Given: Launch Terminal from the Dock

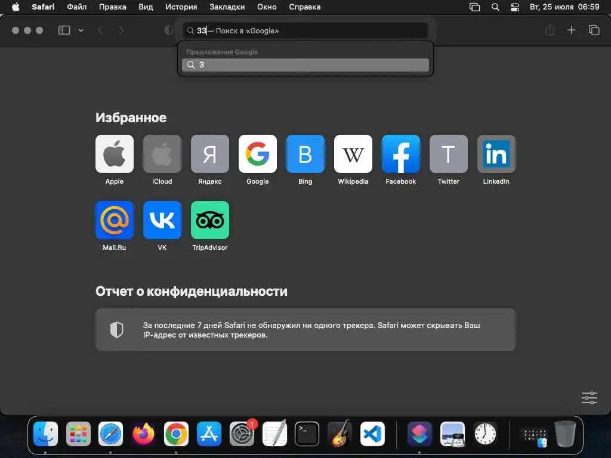Looking at the screenshot, I should pyautogui.click(x=307, y=434).
